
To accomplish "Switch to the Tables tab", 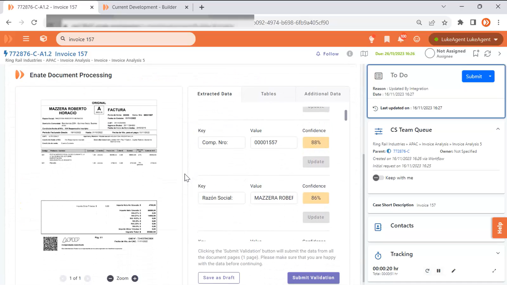I will point(268,94).
